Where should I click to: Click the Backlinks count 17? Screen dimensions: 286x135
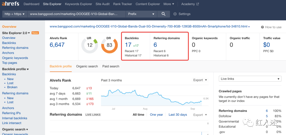128,45
